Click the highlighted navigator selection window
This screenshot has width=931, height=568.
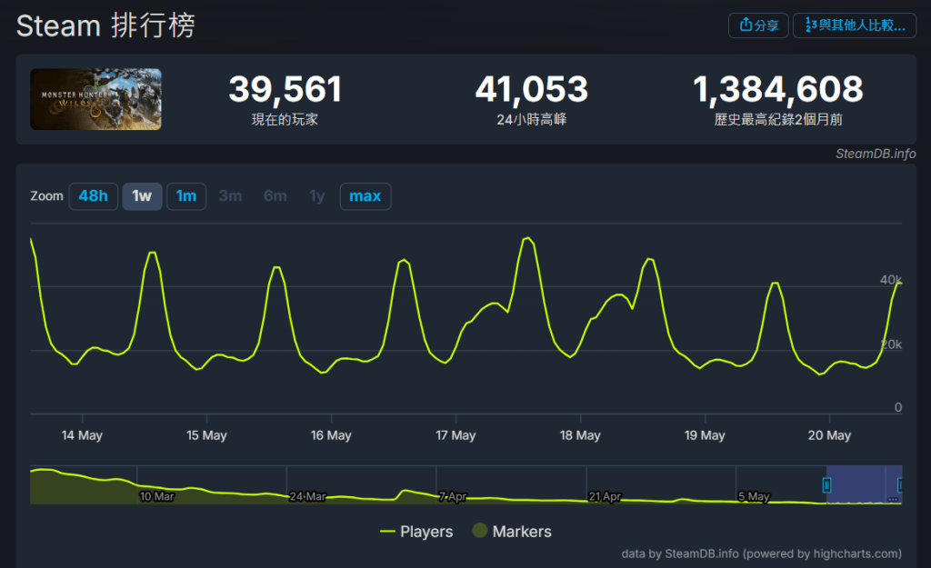pos(864,485)
